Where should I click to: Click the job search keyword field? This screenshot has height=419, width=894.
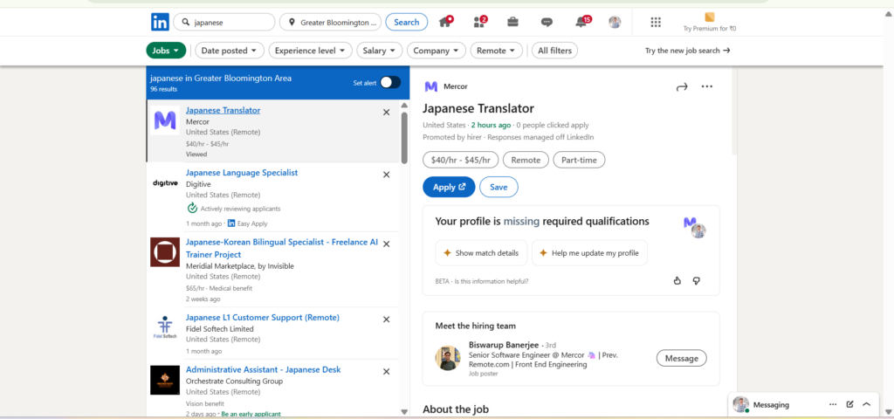click(231, 22)
